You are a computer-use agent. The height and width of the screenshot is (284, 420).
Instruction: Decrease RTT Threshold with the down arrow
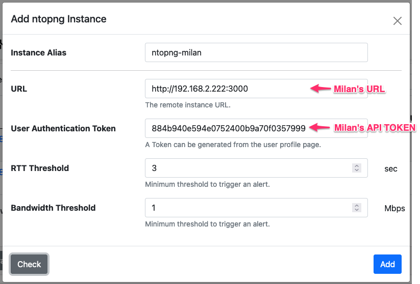click(357, 170)
